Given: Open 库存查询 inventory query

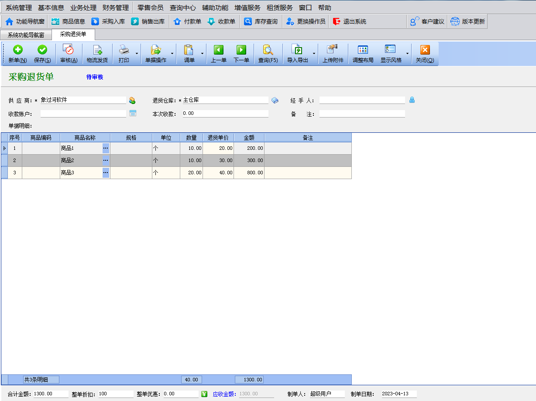Looking at the screenshot, I should point(261,21).
